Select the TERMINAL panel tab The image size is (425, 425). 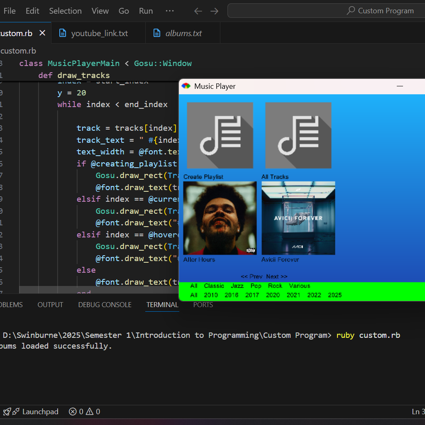[162, 305]
